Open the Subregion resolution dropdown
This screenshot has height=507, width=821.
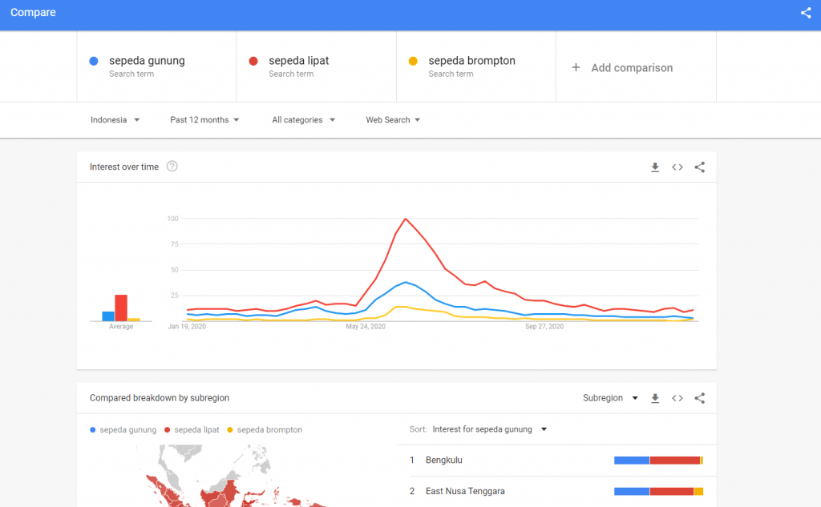coord(610,398)
